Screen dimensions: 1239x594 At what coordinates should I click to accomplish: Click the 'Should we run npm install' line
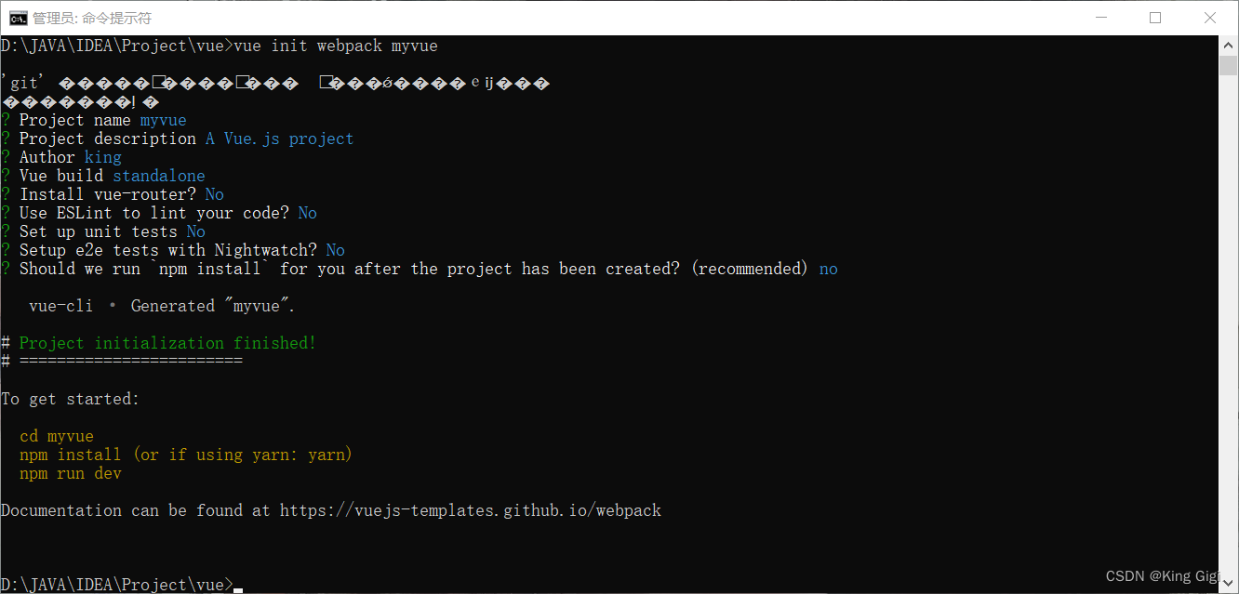tap(420, 269)
